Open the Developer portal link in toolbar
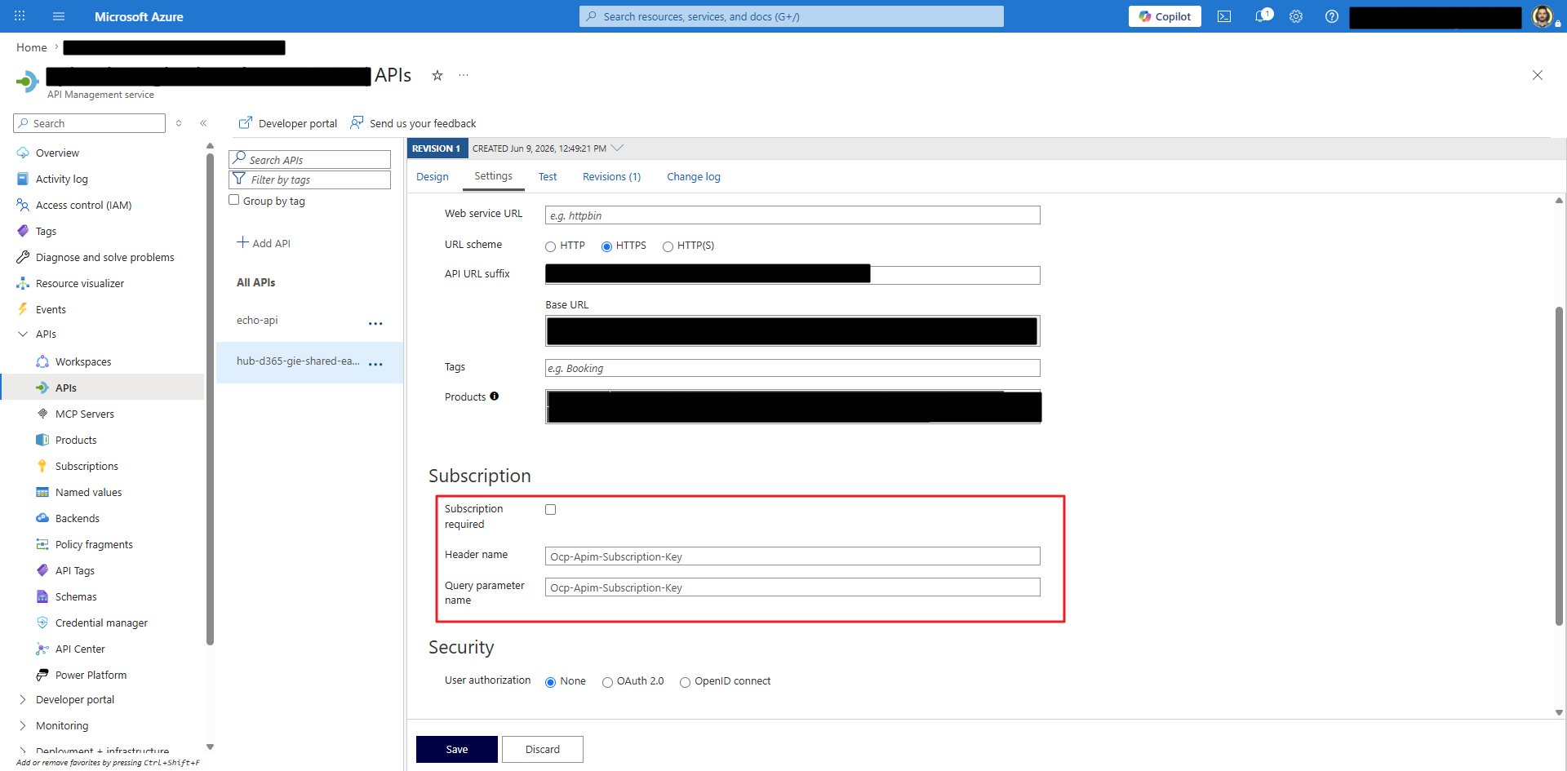1567x771 pixels. (x=288, y=123)
